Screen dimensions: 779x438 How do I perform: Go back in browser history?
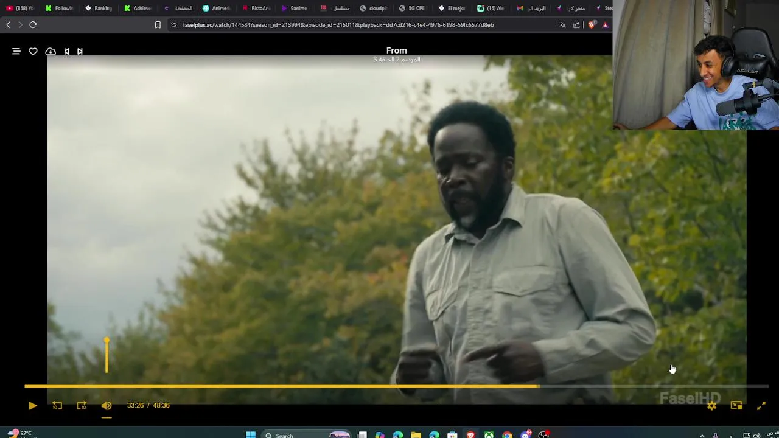click(8, 25)
